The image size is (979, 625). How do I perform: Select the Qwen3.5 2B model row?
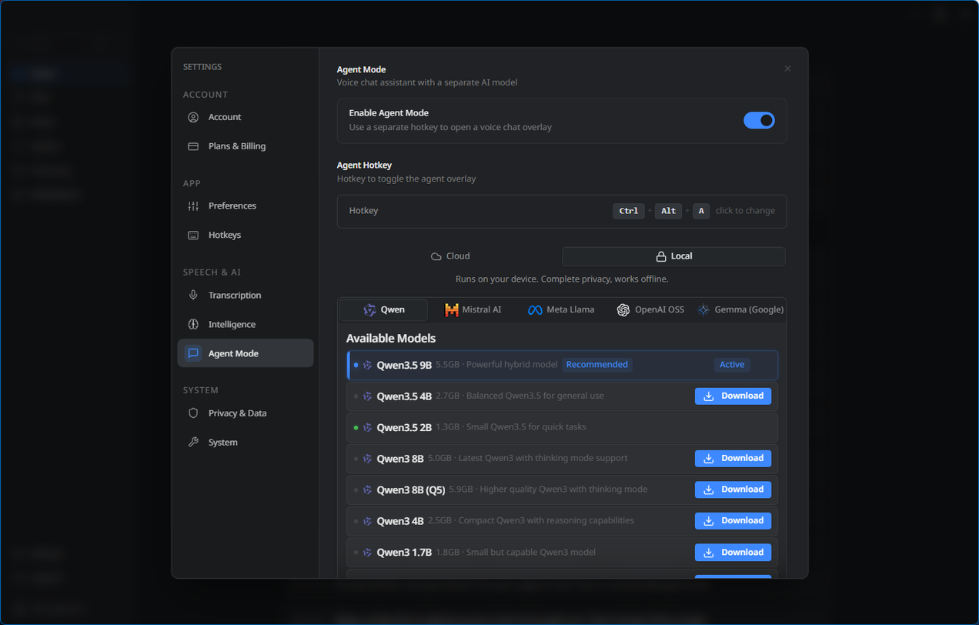tap(562, 427)
